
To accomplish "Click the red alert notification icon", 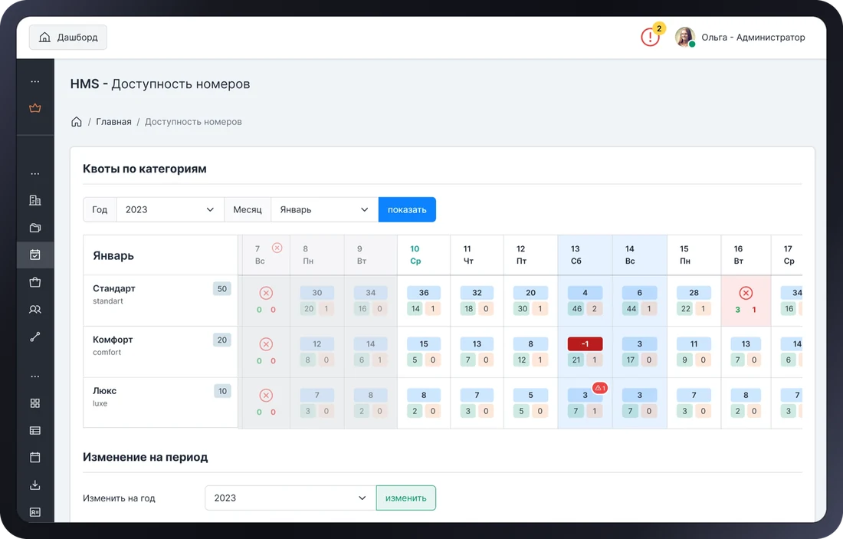I will click(650, 37).
